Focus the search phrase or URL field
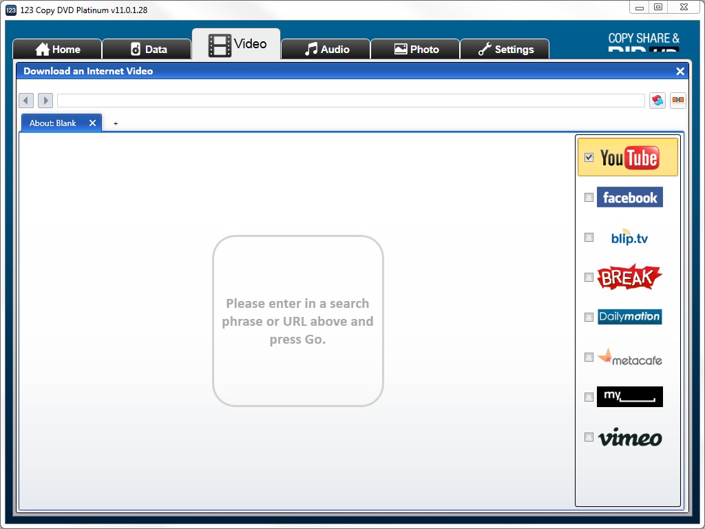The width and height of the screenshot is (705, 529). 350,101
